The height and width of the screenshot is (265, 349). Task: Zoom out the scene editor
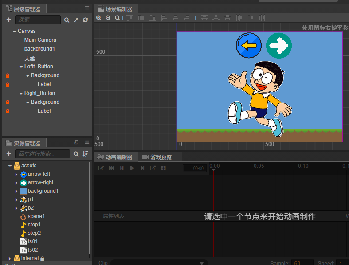(108, 18)
